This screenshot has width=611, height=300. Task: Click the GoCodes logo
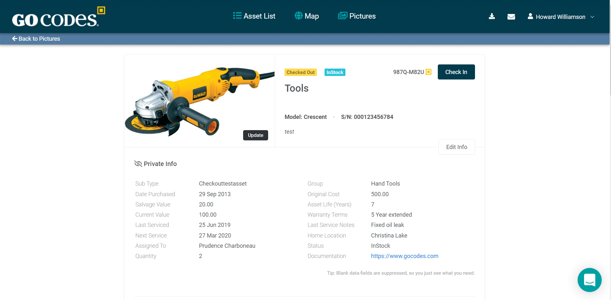(x=59, y=17)
